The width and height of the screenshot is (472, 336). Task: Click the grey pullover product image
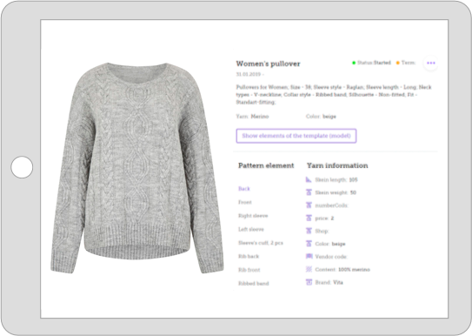point(137,168)
